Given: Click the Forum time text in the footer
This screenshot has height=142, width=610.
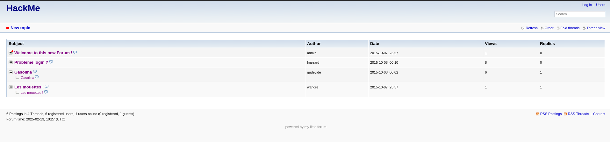Looking at the screenshot, I should (36, 119).
